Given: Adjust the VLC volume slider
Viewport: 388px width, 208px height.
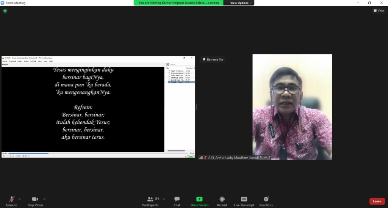Looking at the screenshot, I should [x=190, y=156].
